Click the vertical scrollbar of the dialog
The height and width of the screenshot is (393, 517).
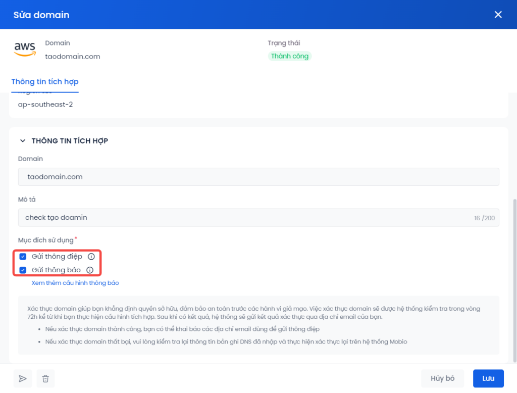pyautogui.click(x=514, y=280)
